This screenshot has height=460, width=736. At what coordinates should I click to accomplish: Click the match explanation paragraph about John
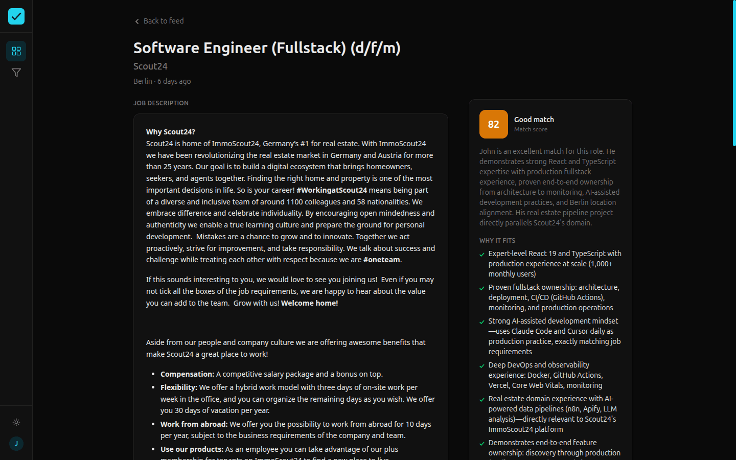tap(549, 187)
